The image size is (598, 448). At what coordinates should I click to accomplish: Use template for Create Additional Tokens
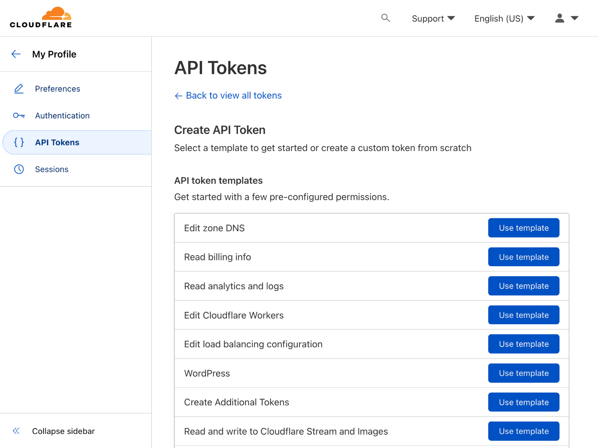click(524, 402)
